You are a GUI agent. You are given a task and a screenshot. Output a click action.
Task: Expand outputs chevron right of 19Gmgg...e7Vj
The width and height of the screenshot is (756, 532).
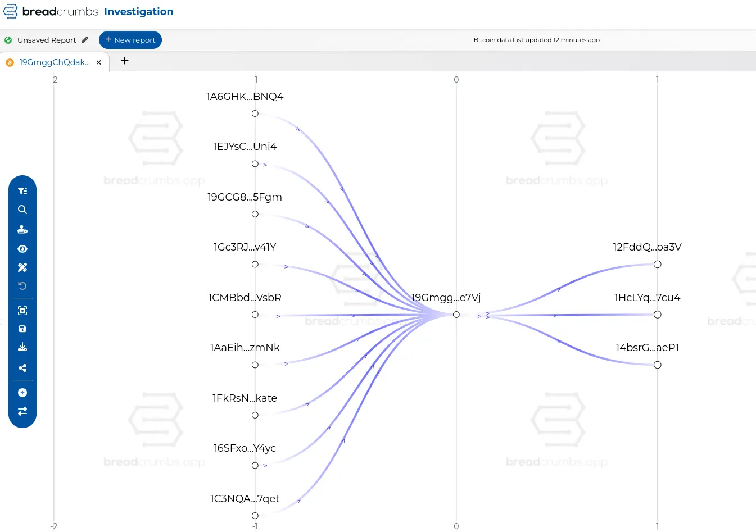(478, 316)
